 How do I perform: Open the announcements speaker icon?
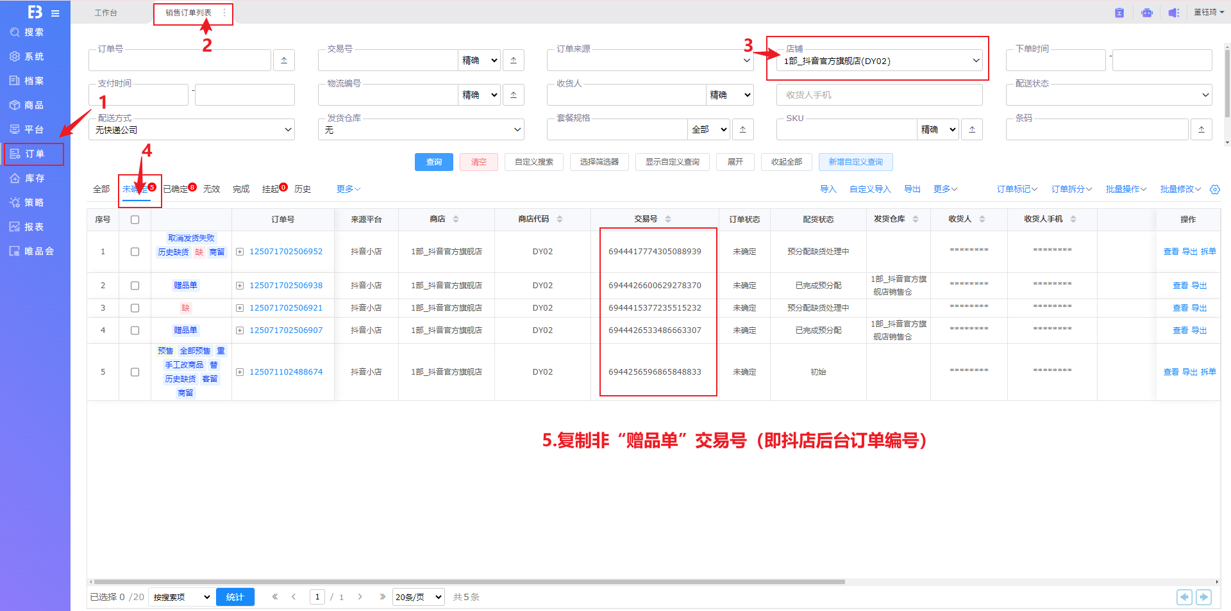click(1173, 13)
